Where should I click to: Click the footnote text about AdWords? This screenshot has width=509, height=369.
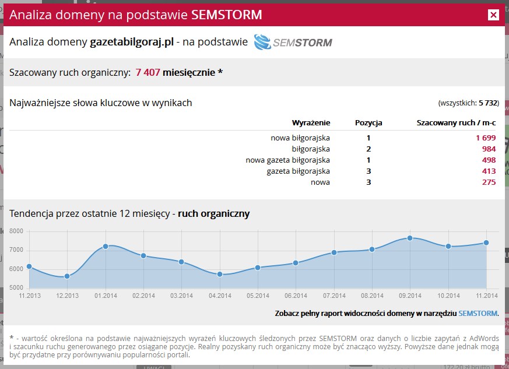[x=254, y=347]
